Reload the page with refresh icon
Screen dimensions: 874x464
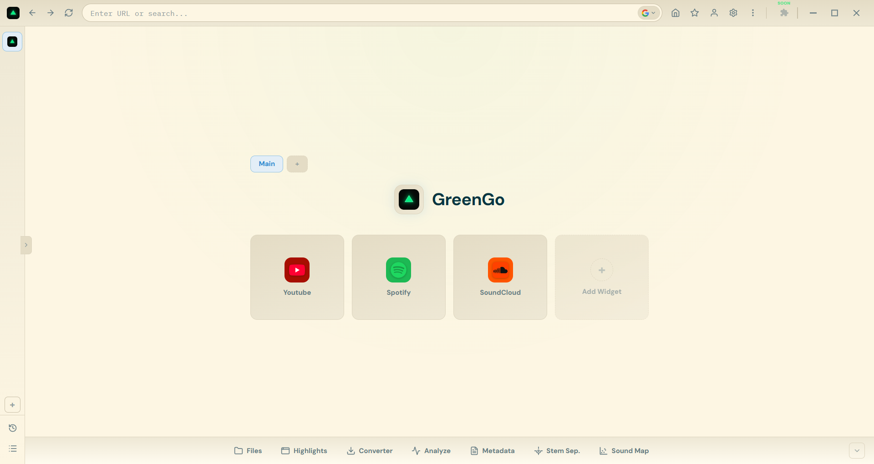coord(69,13)
